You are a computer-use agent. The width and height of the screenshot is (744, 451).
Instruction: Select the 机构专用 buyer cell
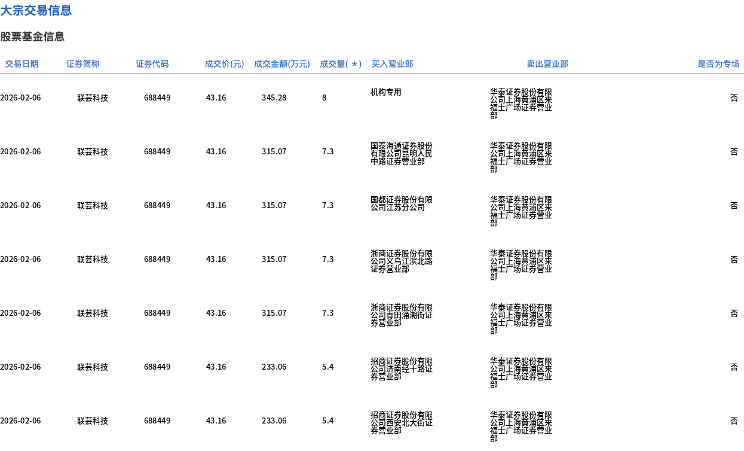click(386, 92)
